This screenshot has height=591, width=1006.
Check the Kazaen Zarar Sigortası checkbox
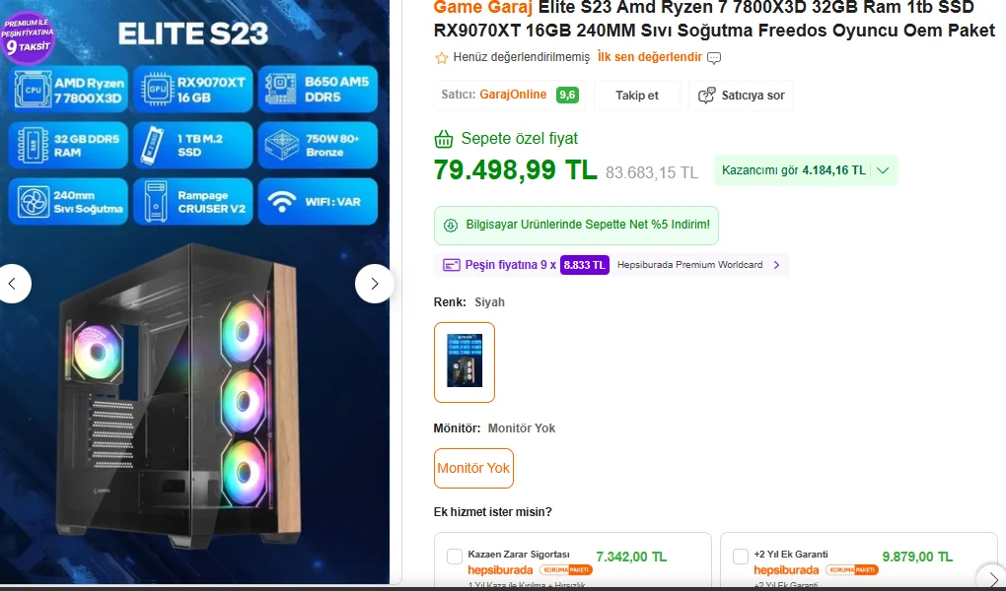coord(455,556)
